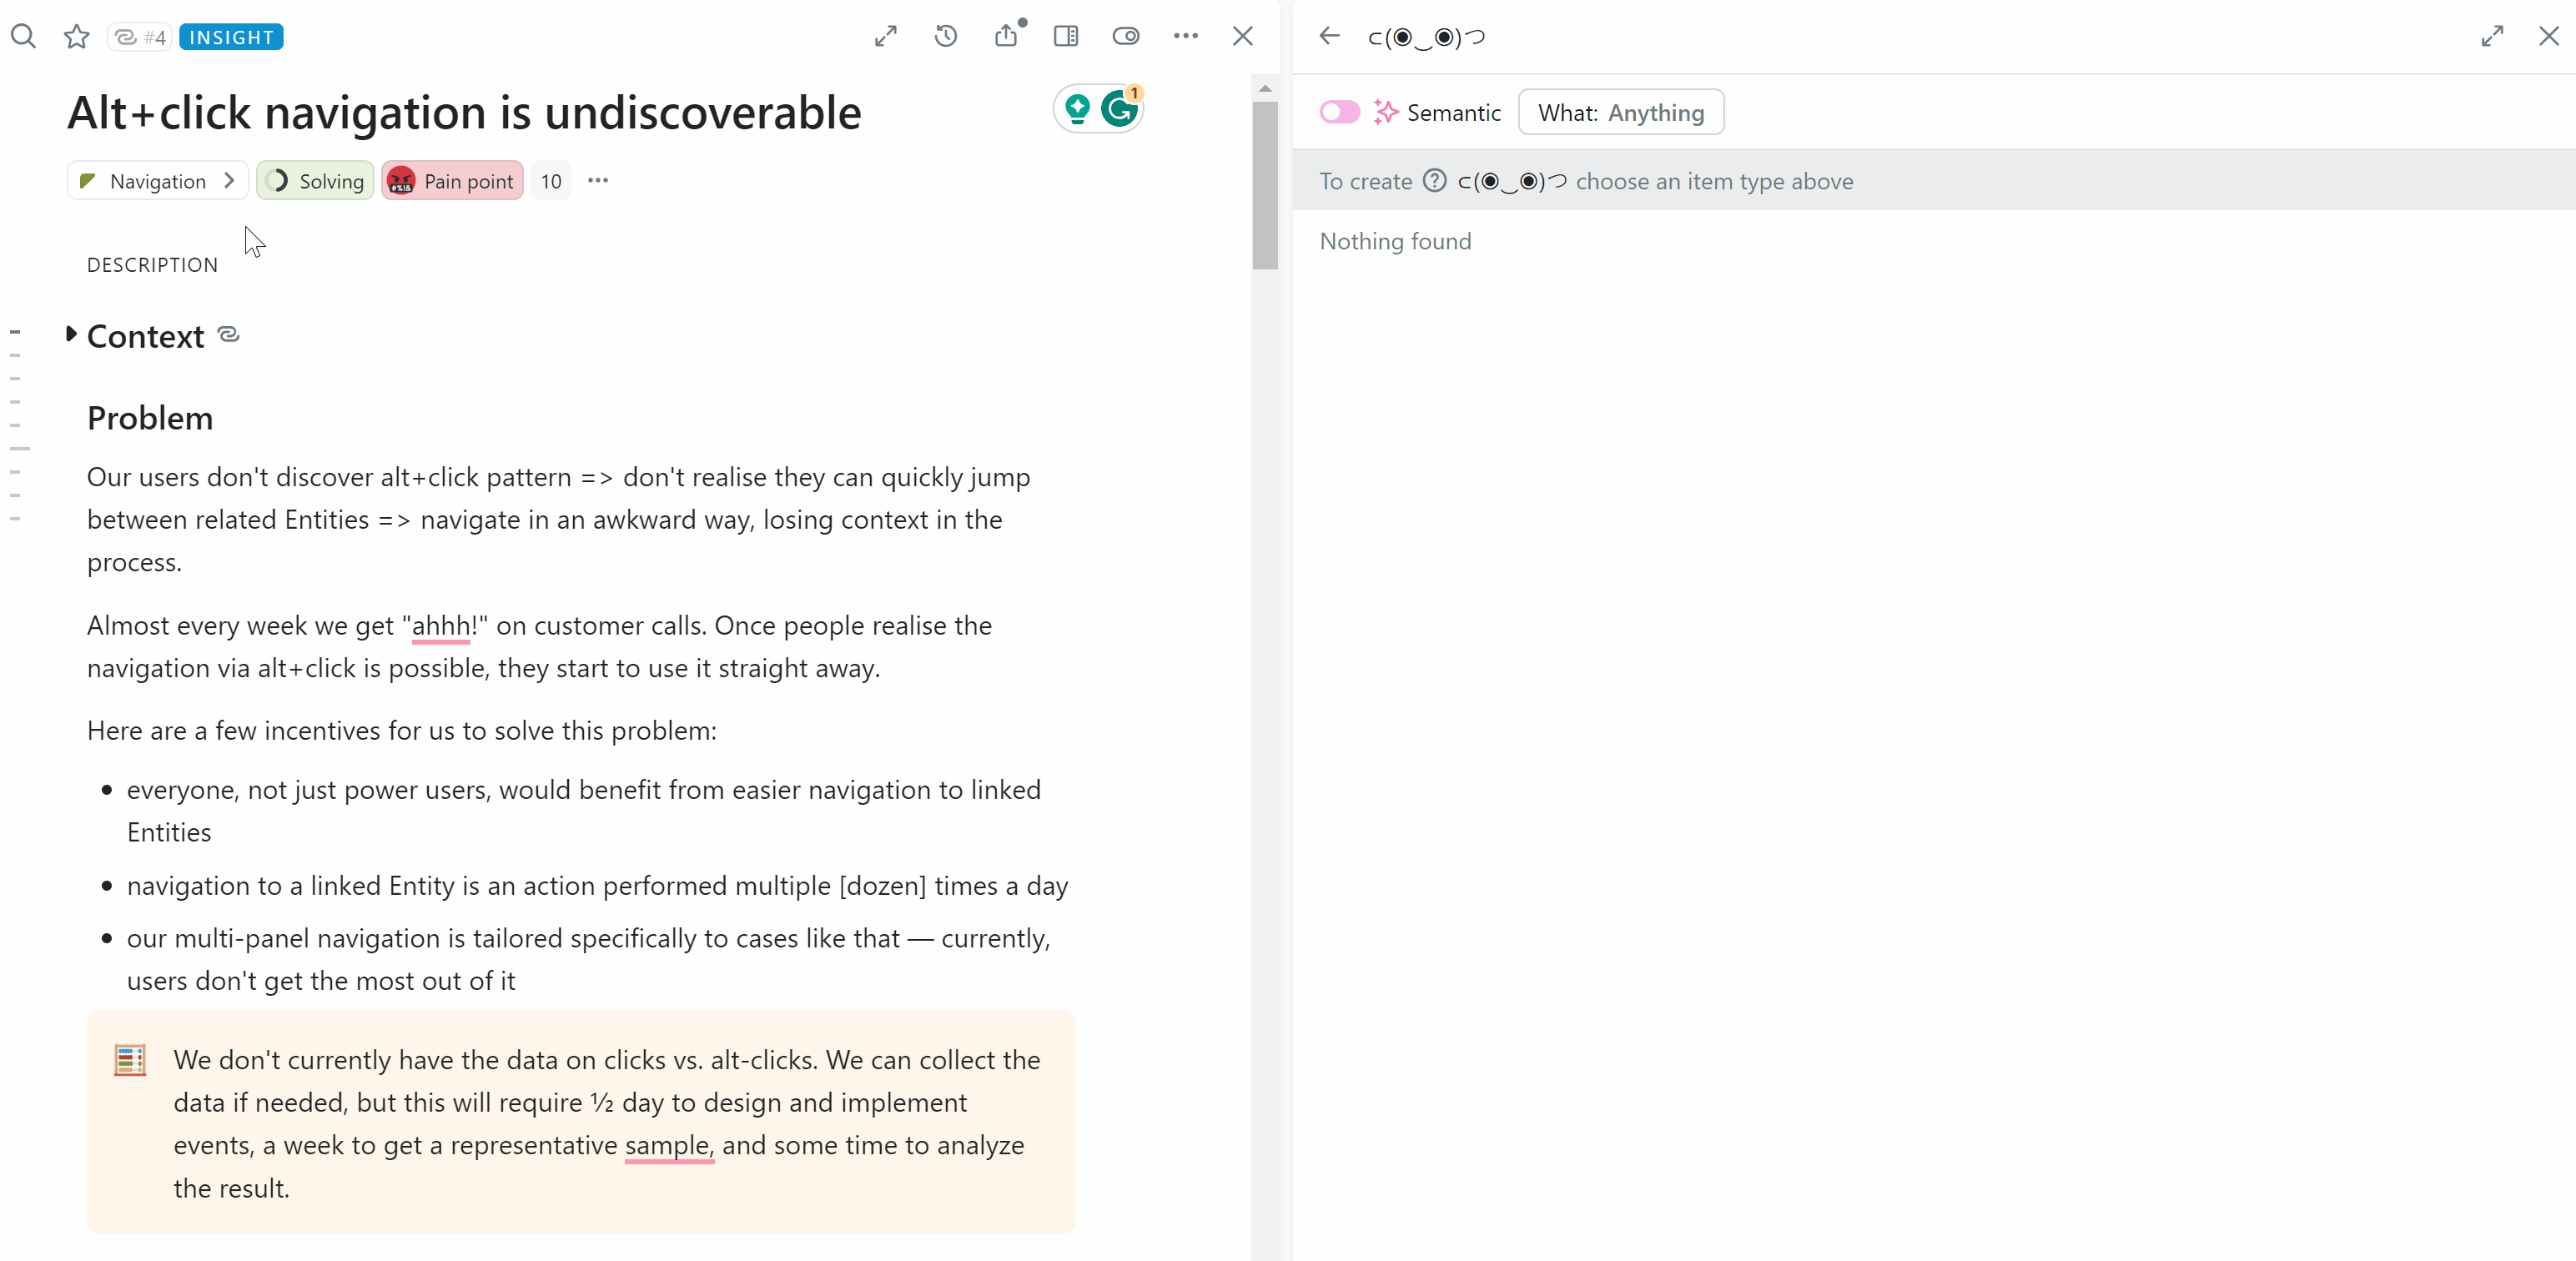Enable the Semantic search toggle
This screenshot has width=2576, height=1261.
coord(1339,112)
